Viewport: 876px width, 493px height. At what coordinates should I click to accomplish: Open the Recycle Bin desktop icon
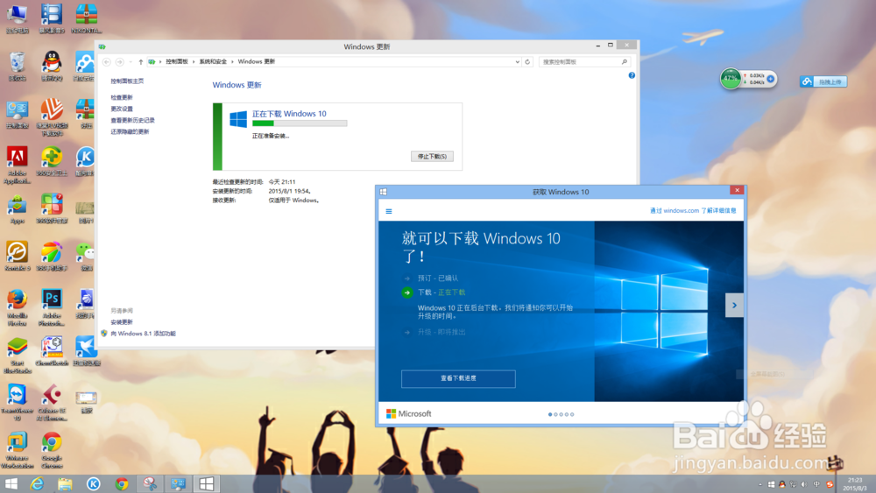(18, 66)
